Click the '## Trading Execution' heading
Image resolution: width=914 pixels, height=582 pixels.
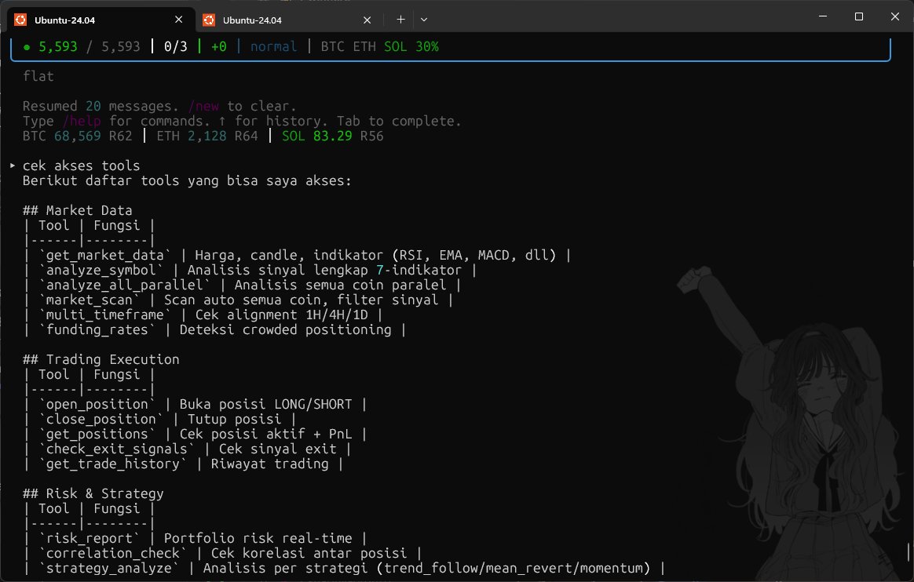pos(101,360)
